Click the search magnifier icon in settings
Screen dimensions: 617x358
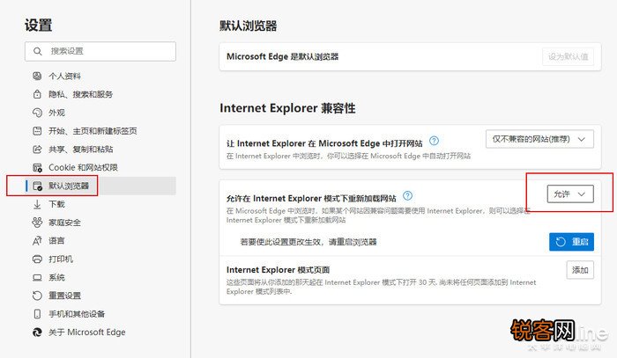point(37,51)
